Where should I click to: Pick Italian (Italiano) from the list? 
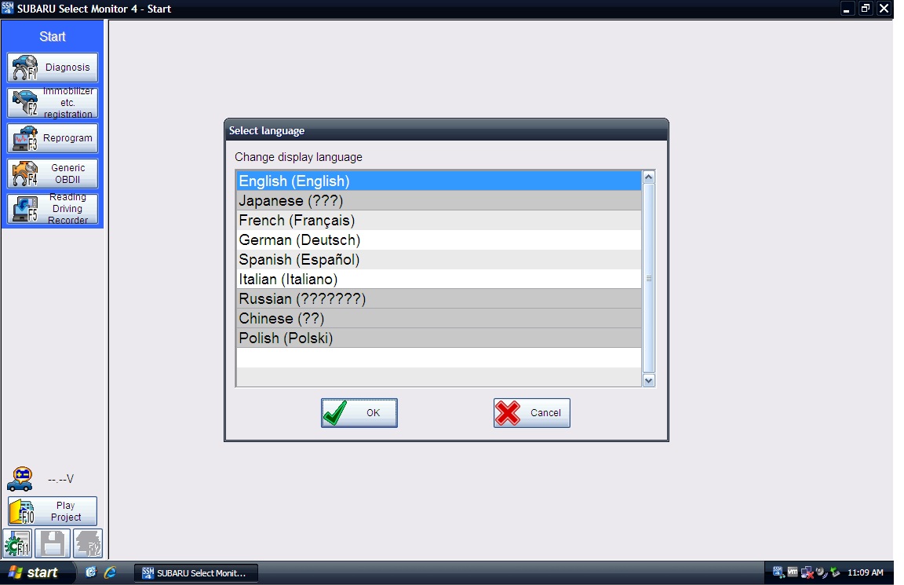(x=439, y=280)
